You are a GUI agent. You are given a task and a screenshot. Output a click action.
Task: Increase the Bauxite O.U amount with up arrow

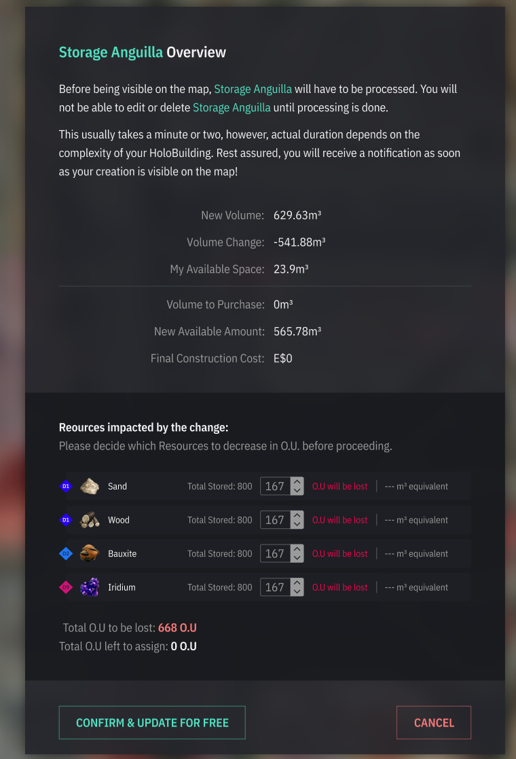click(x=297, y=550)
